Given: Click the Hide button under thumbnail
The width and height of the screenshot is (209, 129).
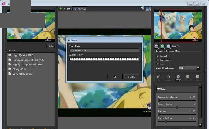Looking at the screenshot, I should (x=51, y=46).
